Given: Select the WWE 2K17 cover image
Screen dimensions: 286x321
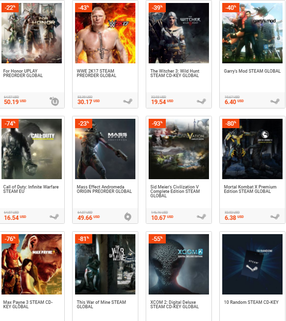Looking at the screenshot, I should click(105, 33).
